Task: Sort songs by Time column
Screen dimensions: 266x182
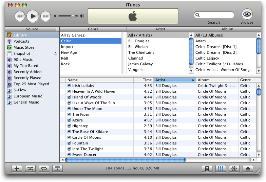Action: [144, 80]
